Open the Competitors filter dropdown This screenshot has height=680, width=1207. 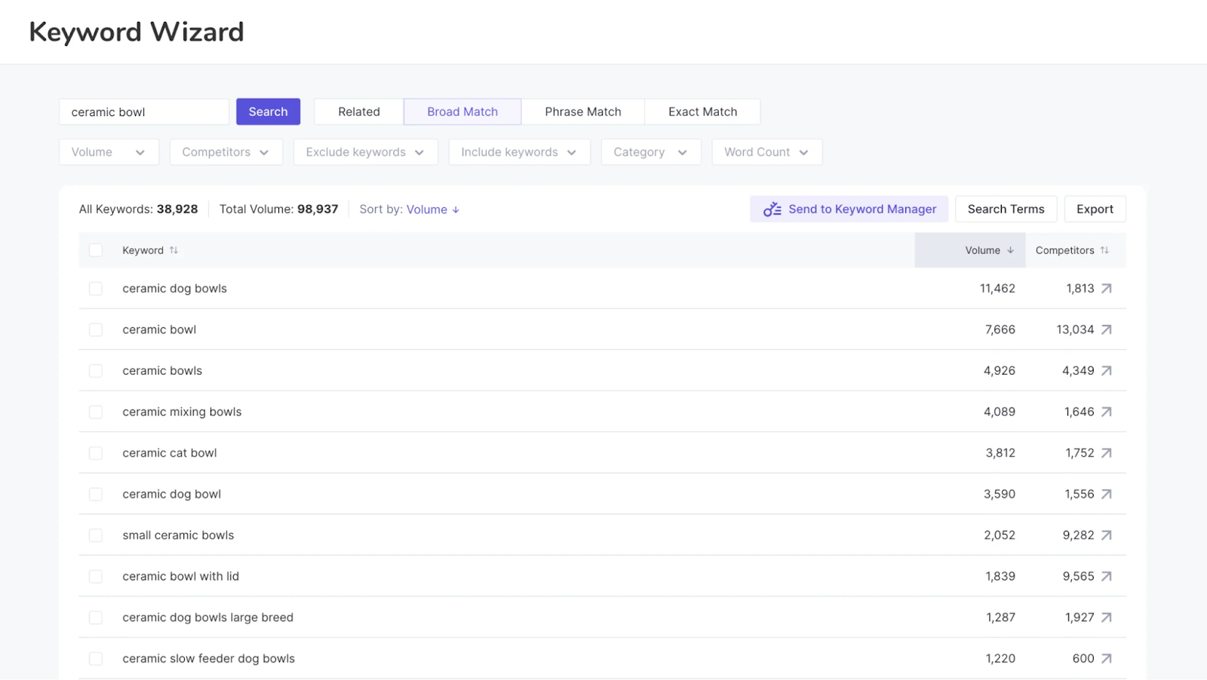(x=226, y=152)
